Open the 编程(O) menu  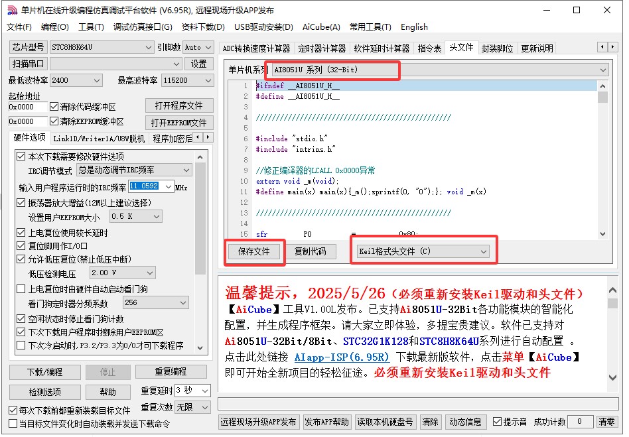point(55,27)
